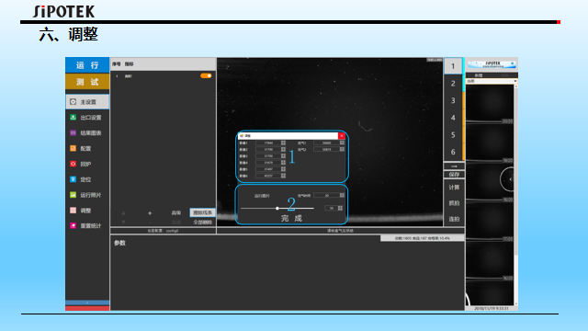
Task: Click the stepper beside the 20 time value
Action: pos(342,195)
